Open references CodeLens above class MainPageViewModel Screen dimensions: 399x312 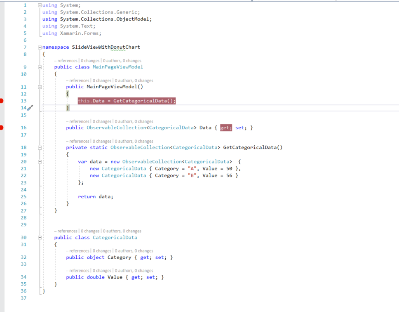[66, 61]
